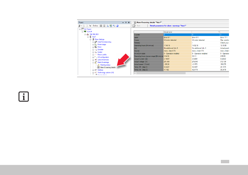
Task: Select the cell reading Error 17-1
Action: coord(224,37)
